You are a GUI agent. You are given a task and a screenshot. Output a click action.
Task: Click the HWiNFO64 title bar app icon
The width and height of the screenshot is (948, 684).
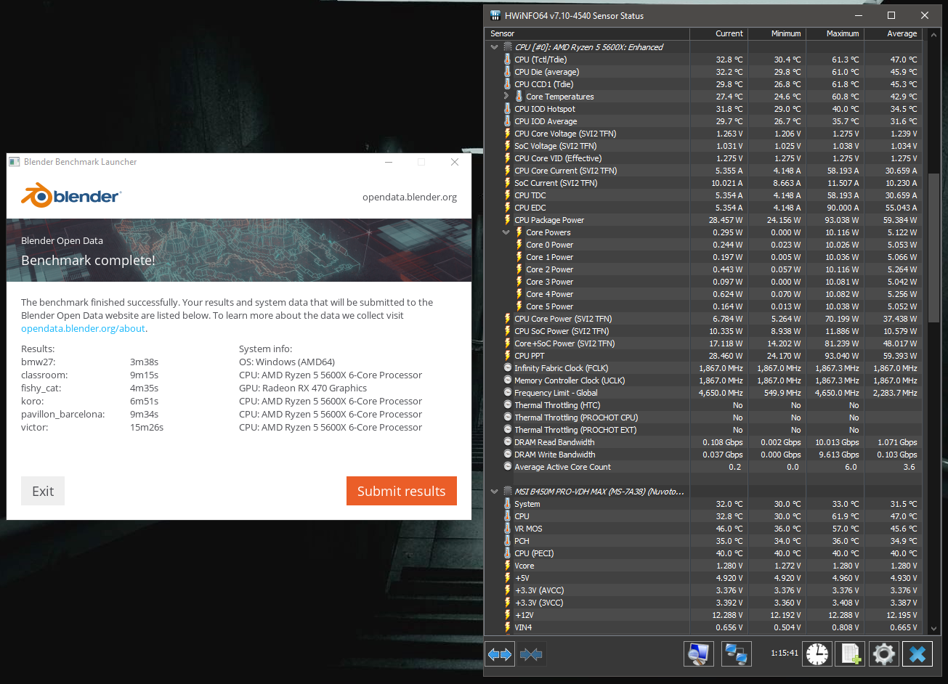[495, 15]
